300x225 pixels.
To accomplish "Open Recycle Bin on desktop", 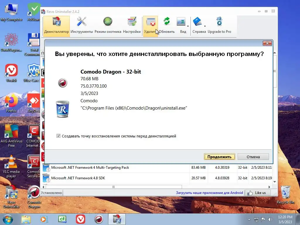I will tap(285, 195).
